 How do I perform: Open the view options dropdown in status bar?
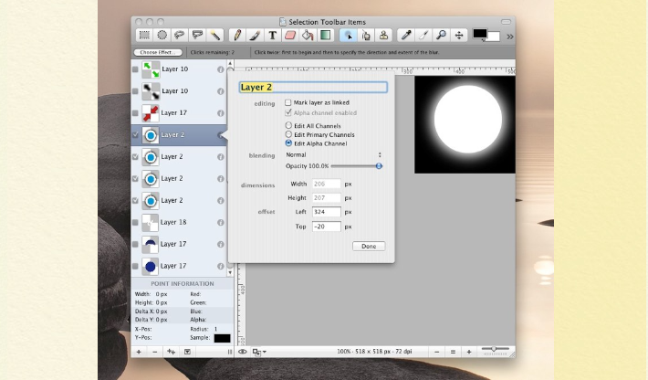point(259,352)
